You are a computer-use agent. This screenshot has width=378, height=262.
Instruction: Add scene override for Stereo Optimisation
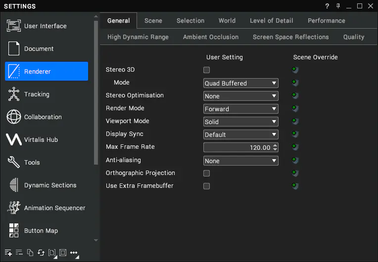click(295, 95)
